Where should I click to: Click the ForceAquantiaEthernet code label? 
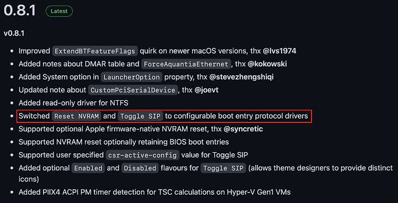pos(186,64)
